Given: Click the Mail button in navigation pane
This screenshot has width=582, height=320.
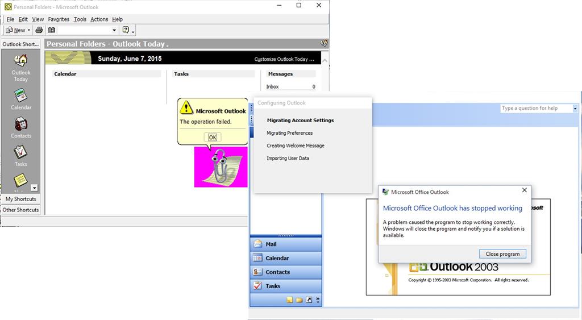Looking at the screenshot, I should pyautogui.click(x=286, y=244).
